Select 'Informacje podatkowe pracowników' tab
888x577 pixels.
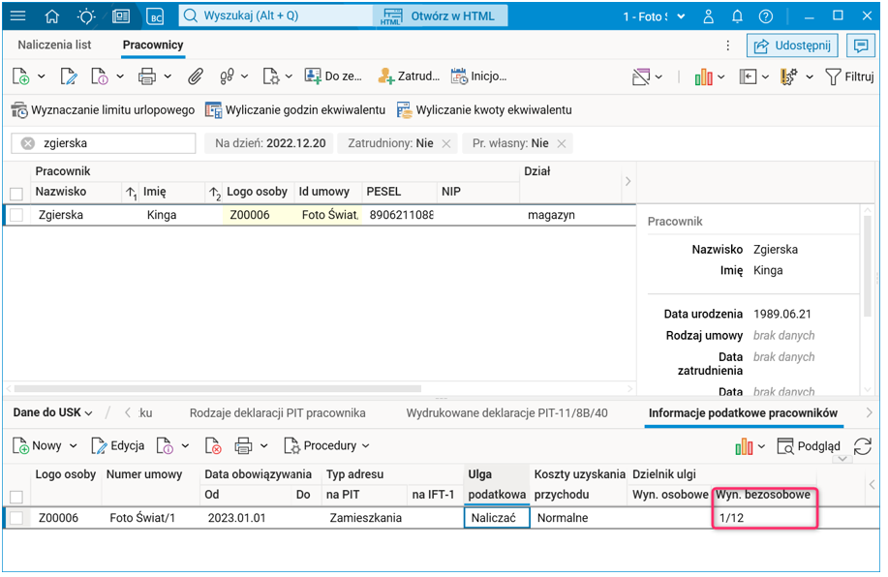[743, 414]
